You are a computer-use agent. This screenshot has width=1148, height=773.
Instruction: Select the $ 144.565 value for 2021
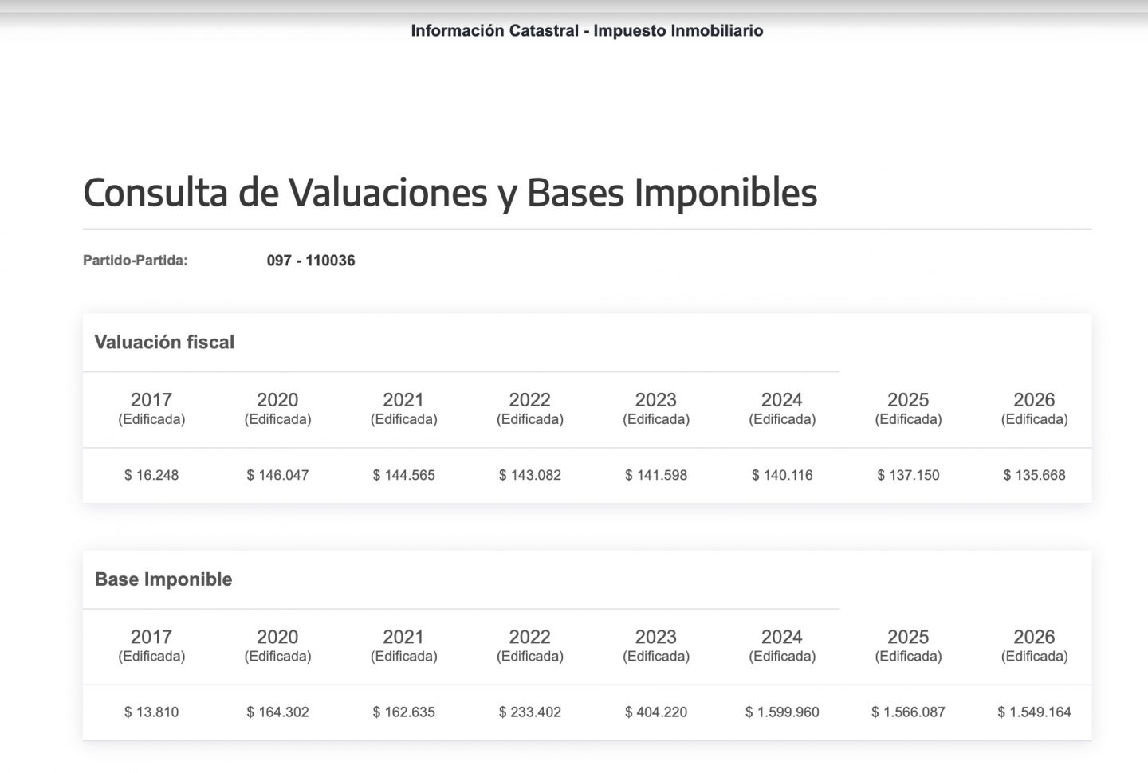(x=403, y=475)
